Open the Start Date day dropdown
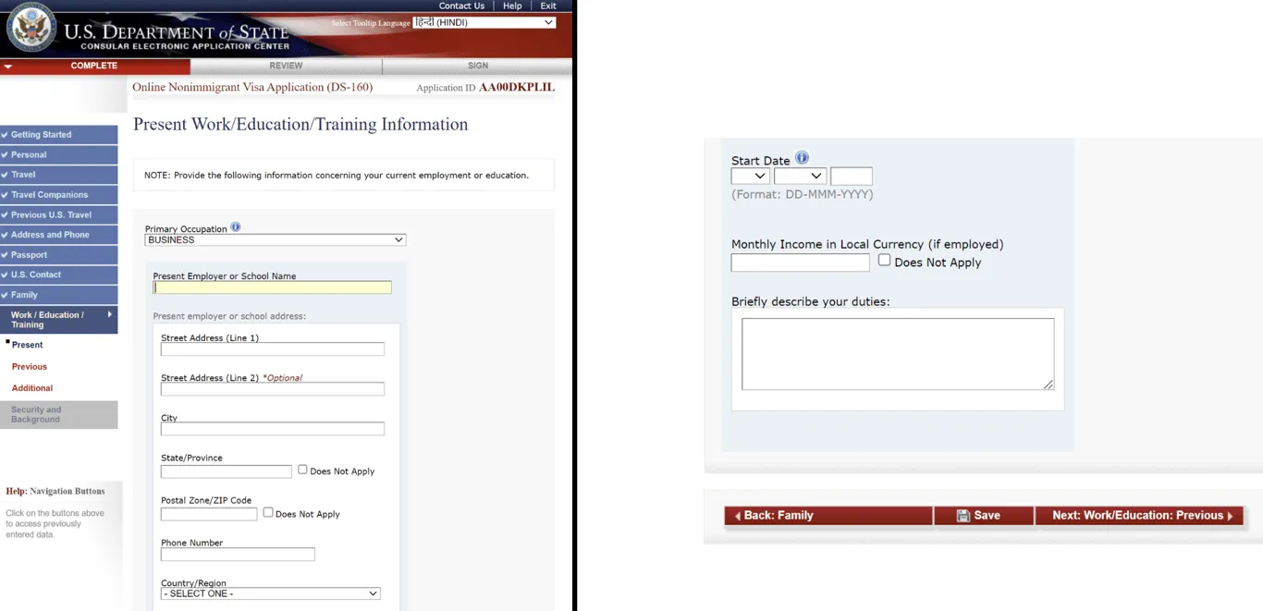Image resolution: width=1263 pixels, height=611 pixels. (750, 176)
